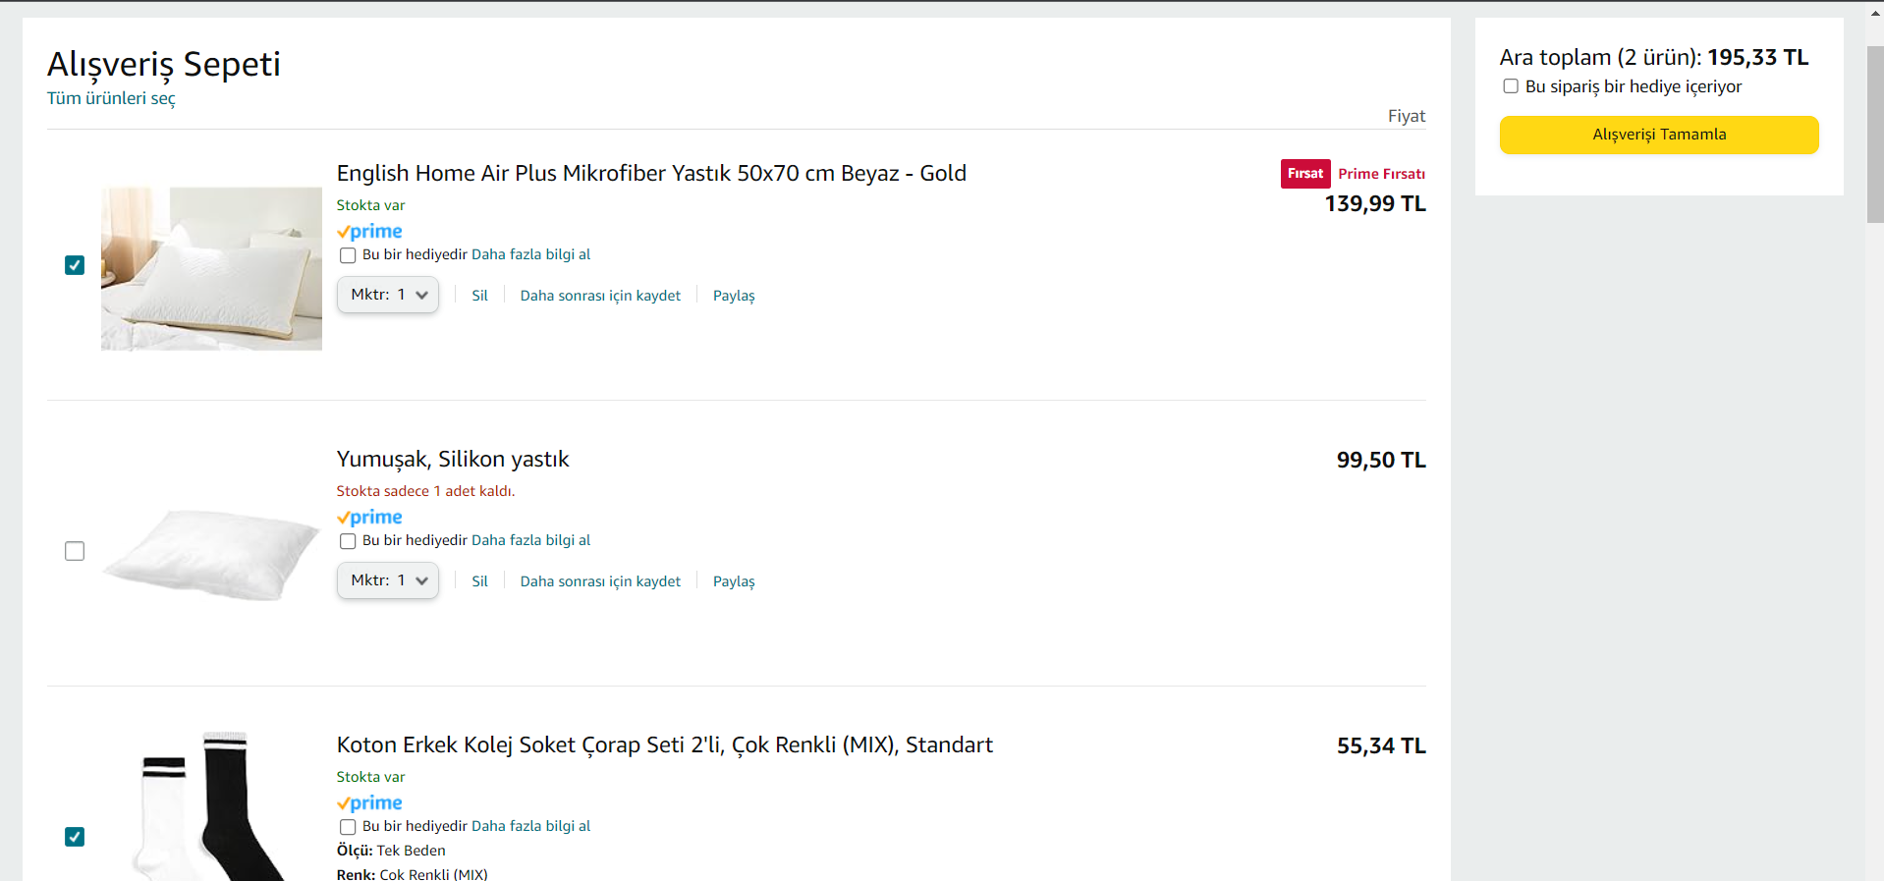Open the English Home pillow product image
Image resolution: width=1884 pixels, height=881 pixels.
click(x=211, y=268)
